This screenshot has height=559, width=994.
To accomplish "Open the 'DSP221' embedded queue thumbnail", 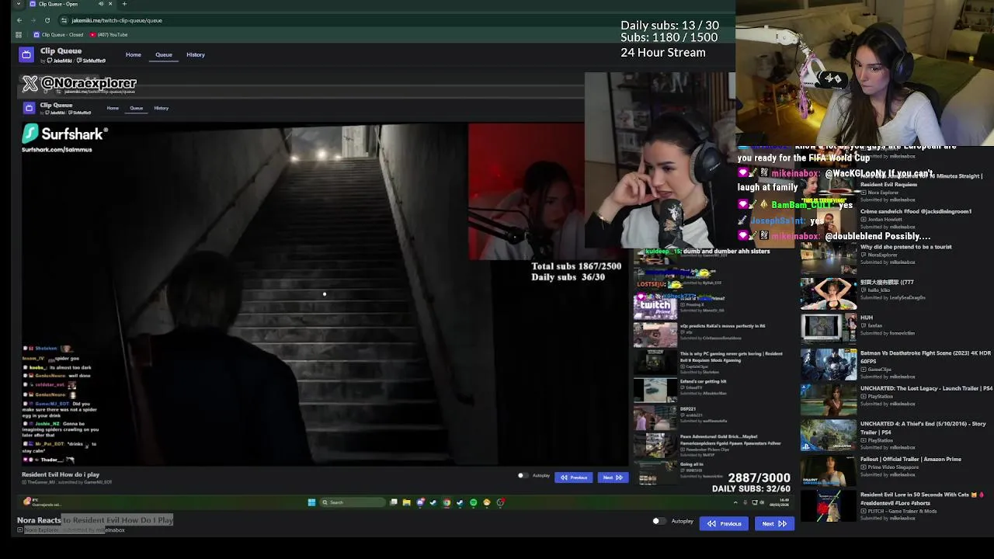I will tap(655, 417).
